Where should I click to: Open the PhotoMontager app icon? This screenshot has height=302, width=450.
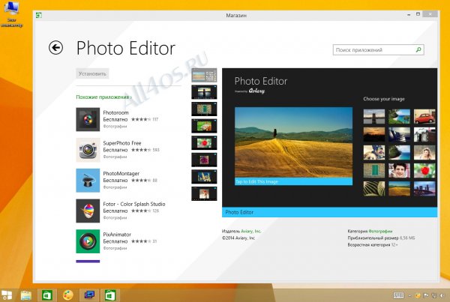[x=88, y=180]
